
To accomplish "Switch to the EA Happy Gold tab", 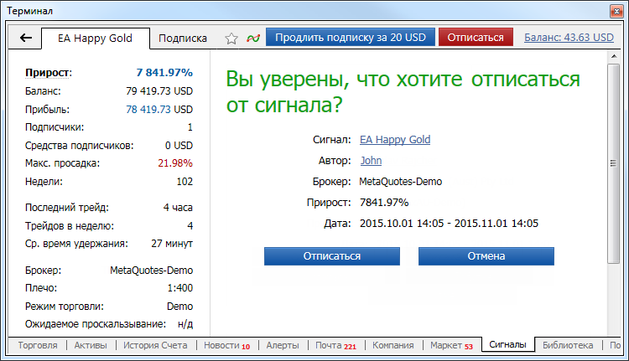I will [95, 39].
